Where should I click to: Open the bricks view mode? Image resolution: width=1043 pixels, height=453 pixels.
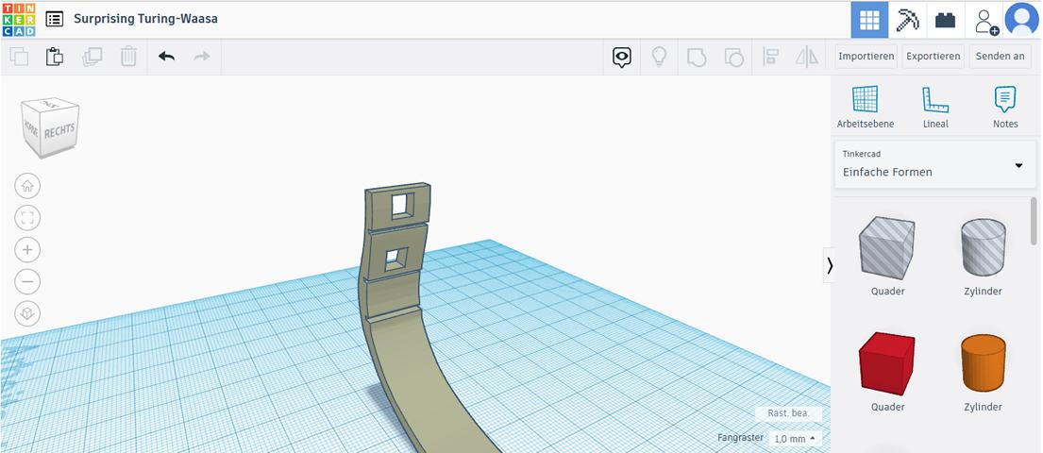coord(945,20)
